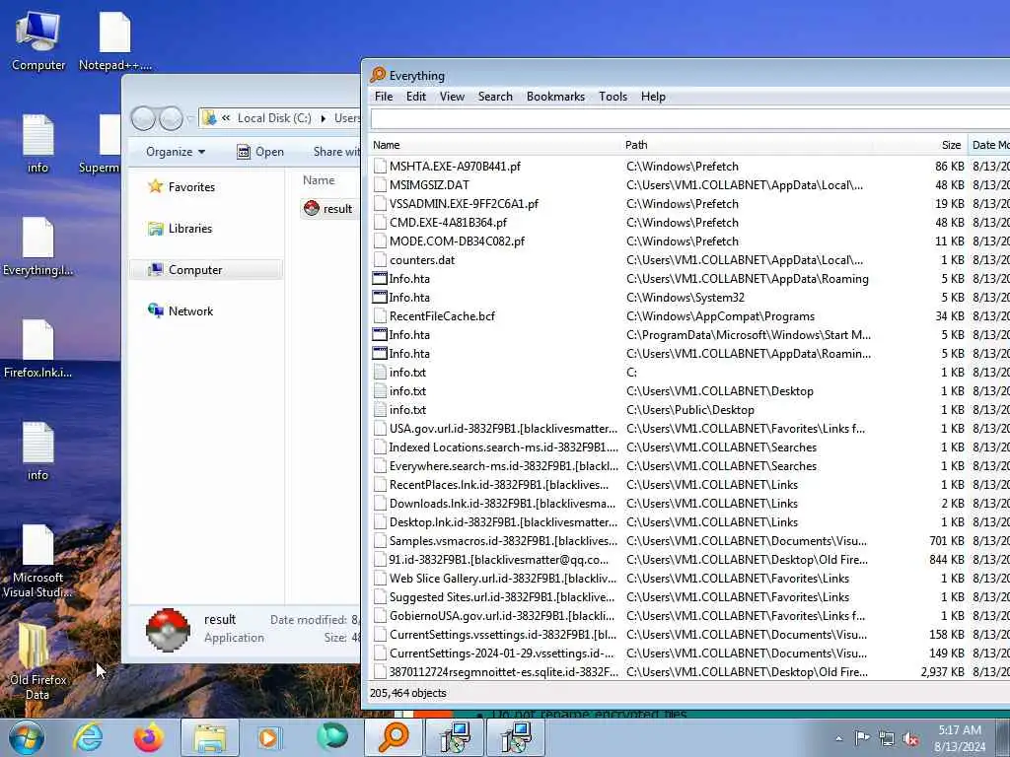Click the Everything window title magnifier icon
The width and height of the screenshot is (1010, 757).
tap(378, 75)
